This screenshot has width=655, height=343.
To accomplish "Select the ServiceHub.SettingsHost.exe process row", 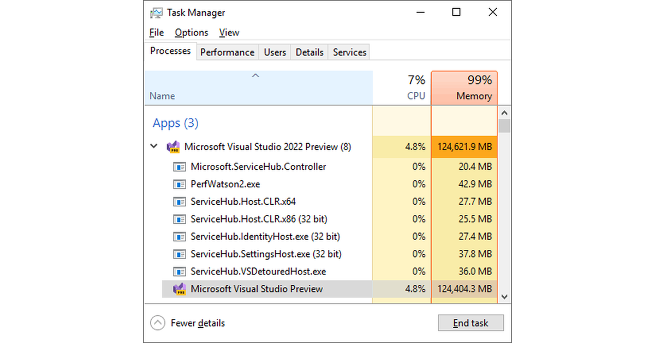I will pyautogui.click(x=266, y=254).
